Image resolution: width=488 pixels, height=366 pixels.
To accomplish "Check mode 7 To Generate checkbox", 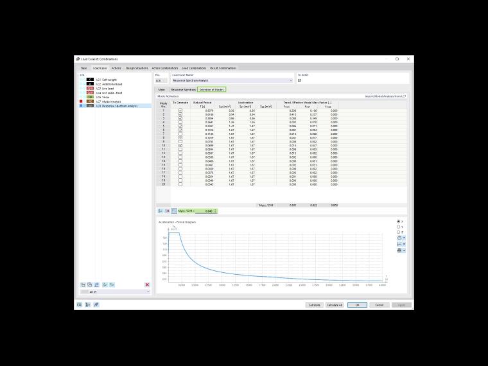I will pos(180,134).
